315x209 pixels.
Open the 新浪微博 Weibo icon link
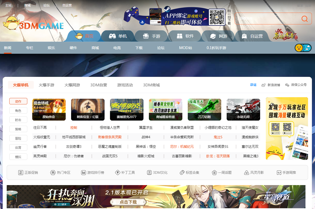pyautogui.click(x=263, y=85)
